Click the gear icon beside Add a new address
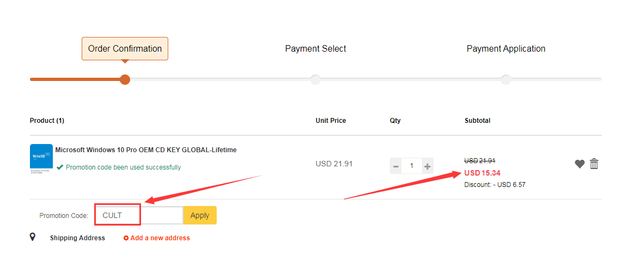Screen dimensions: 630x256 [126, 238]
